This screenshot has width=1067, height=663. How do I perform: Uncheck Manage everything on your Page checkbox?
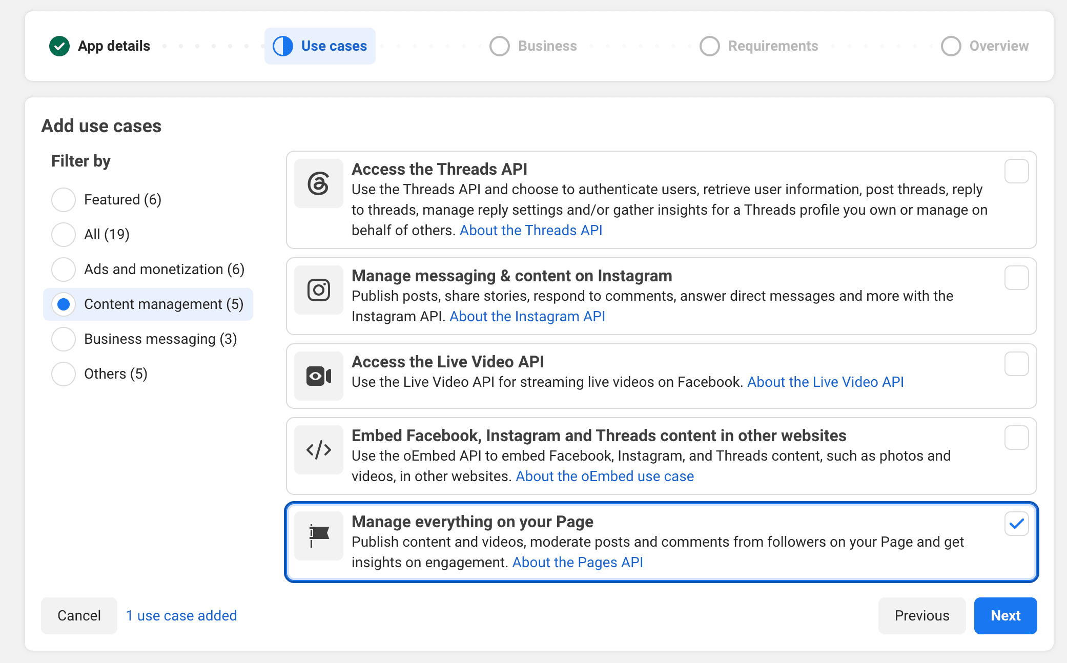pyautogui.click(x=1017, y=524)
